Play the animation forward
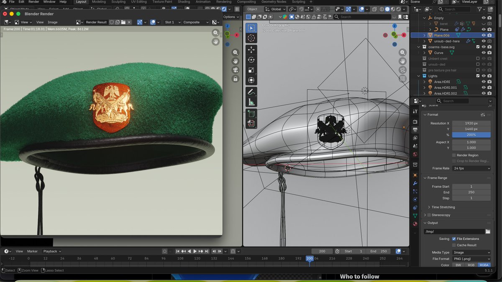Image resolution: width=502 pixels, height=282 pixels. click(x=195, y=252)
